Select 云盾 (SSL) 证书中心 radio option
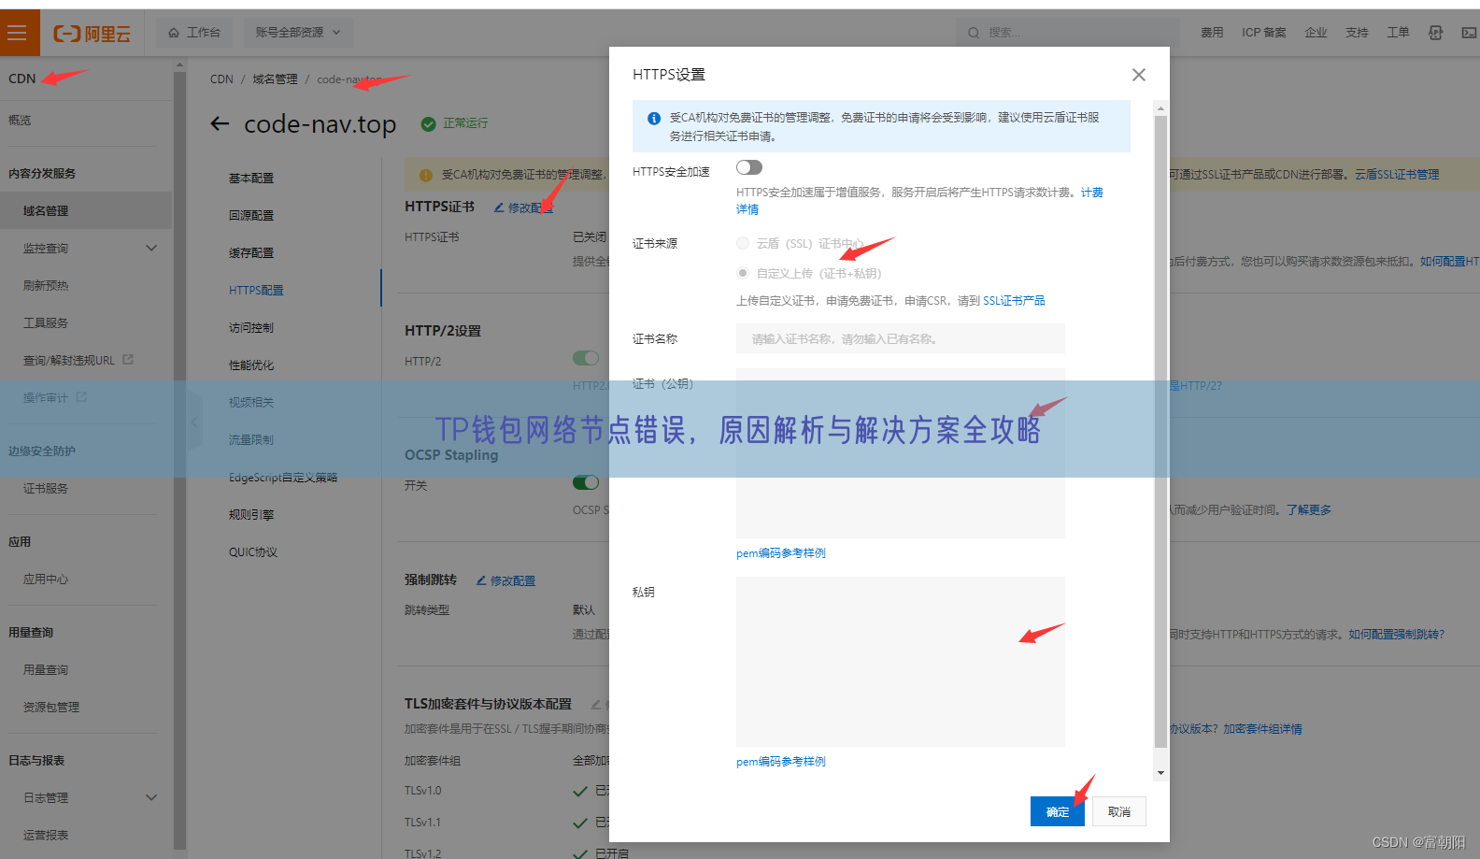Screen dimensions: 1480x859 click(743, 243)
